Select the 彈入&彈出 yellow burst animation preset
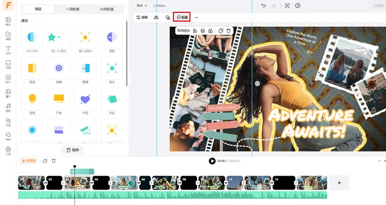This screenshot has width=386, height=205. (x=85, y=37)
